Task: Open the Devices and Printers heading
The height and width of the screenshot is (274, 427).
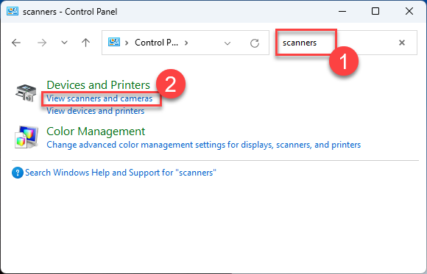Action: tap(99, 84)
